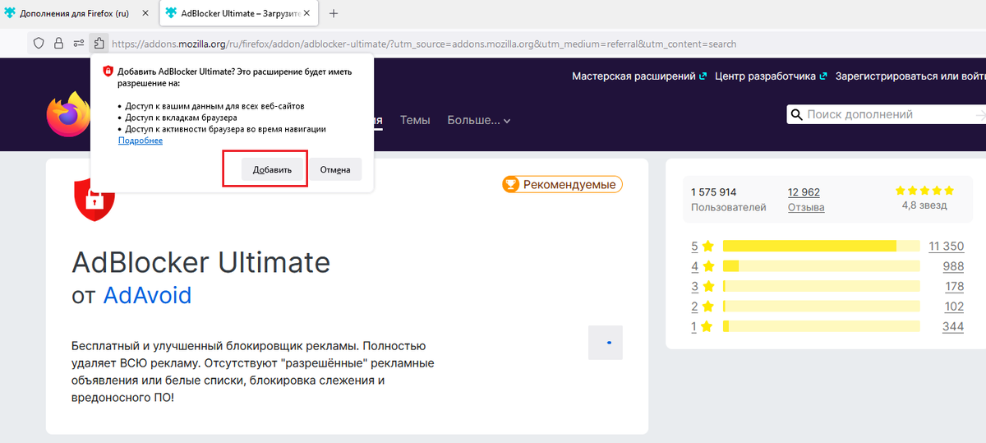
Task: Click the extension puzzle icon in the address bar
Action: coord(99,44)
